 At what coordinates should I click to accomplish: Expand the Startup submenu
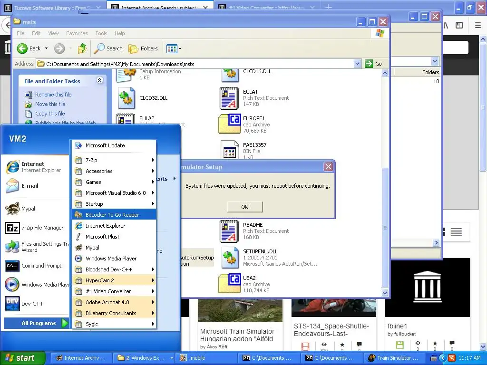114,204
